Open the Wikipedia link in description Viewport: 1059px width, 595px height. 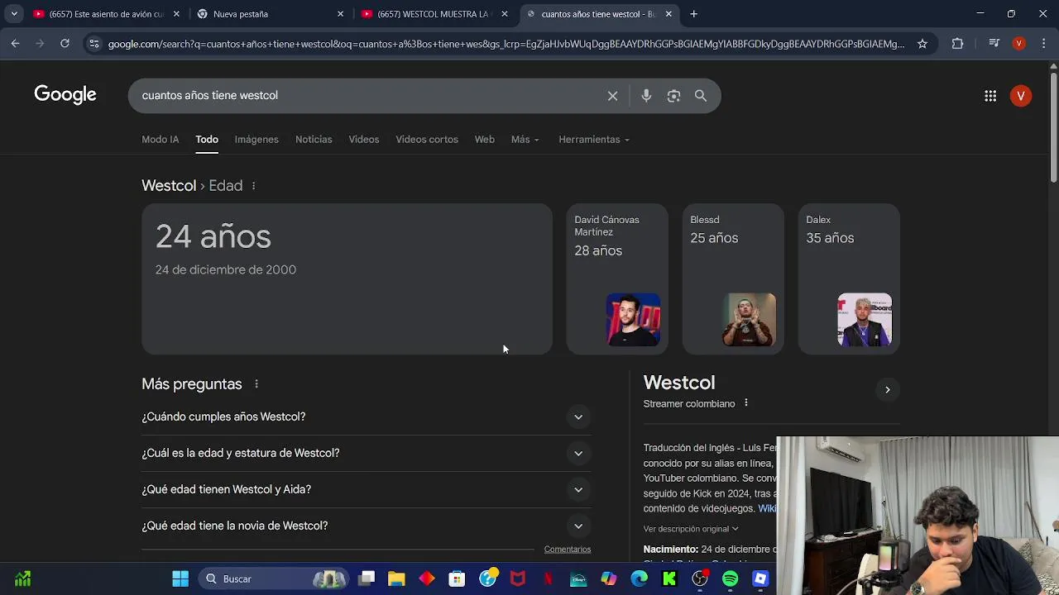pyautogui.click(x=767, y=509)
